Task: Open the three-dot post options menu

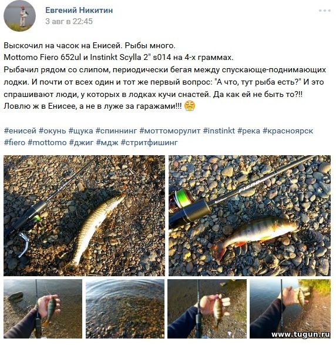Action: coord(325,11)
